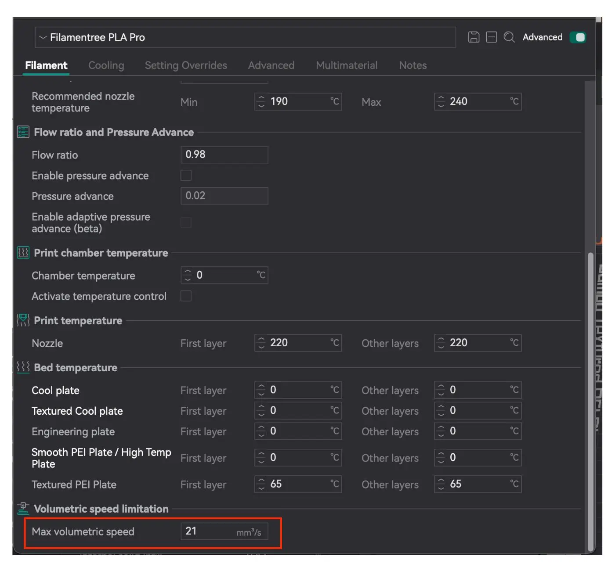Click Cool plate Other layers temperature field
The image size is (615, 574).
pyautogui.click(x=478, y=390)
